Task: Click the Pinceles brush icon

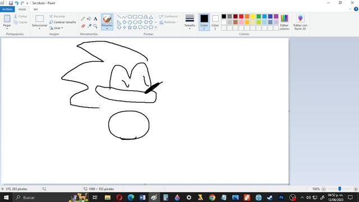Action: [107, 19]
